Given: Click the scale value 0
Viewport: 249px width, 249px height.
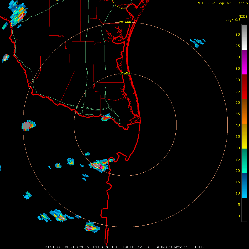Looking at the screenshot, I should 239,216.
